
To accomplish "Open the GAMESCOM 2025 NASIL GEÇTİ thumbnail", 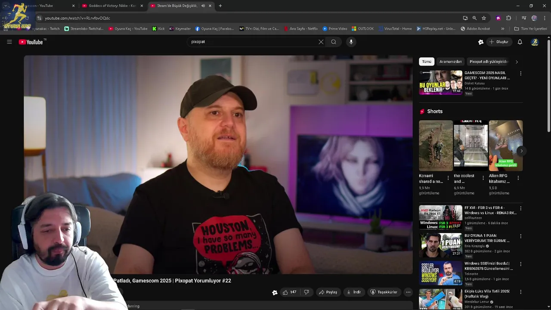I will pyautogui.click(x=440, y=82).
